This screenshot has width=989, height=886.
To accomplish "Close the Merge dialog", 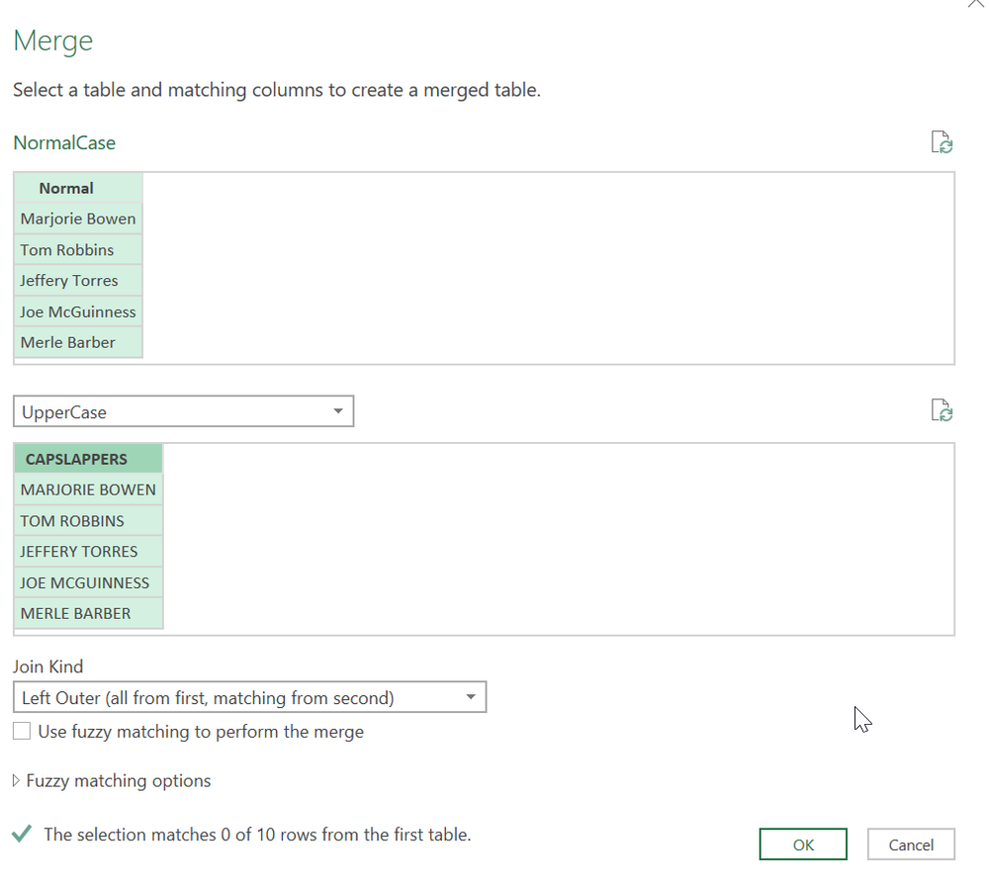I will 975,5.
